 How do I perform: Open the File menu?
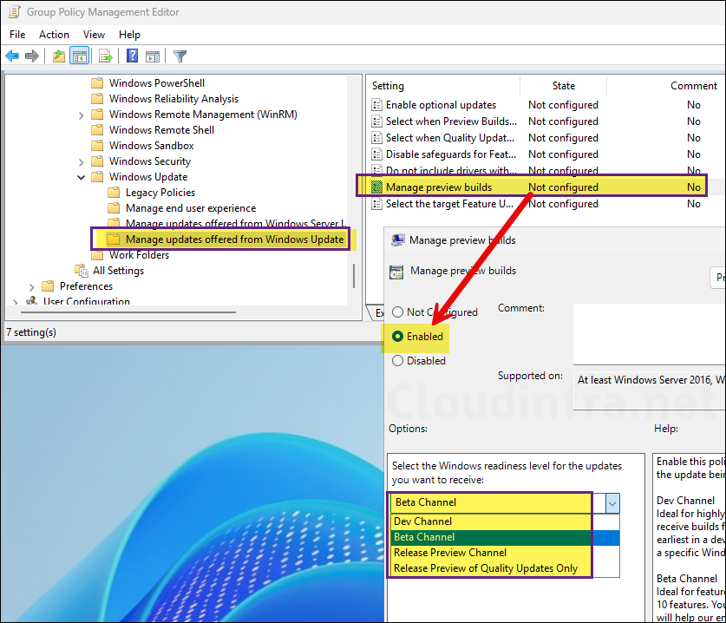[17, 35]
